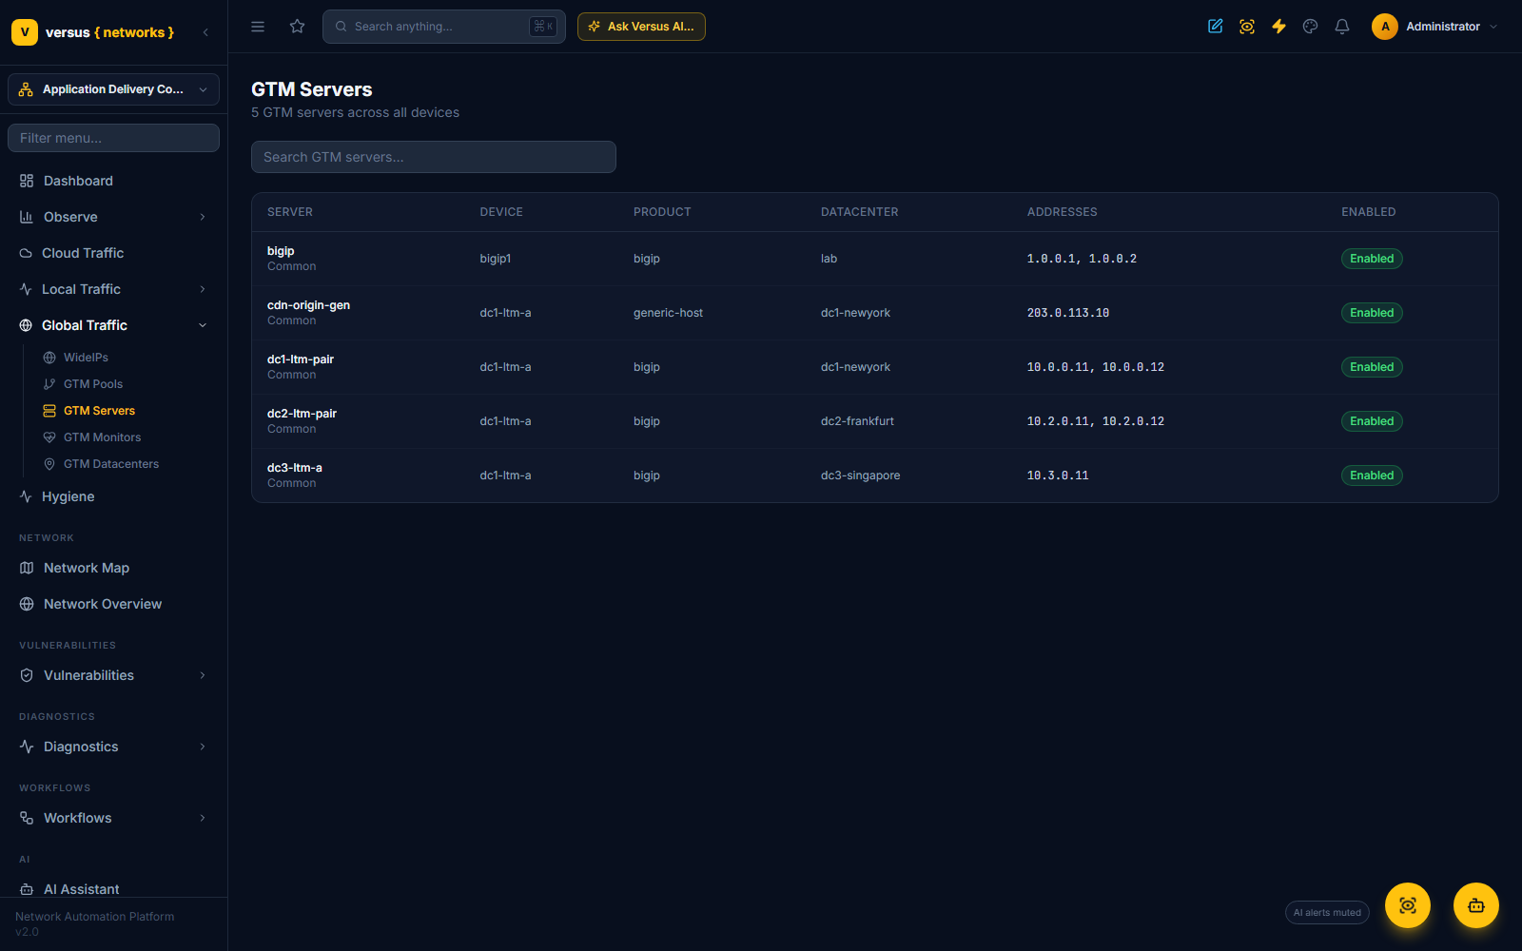Click the Enabled badge for dc3-ltm-a
The width and height of the screenshot is (1522, 951).
tap(1372, 475)
